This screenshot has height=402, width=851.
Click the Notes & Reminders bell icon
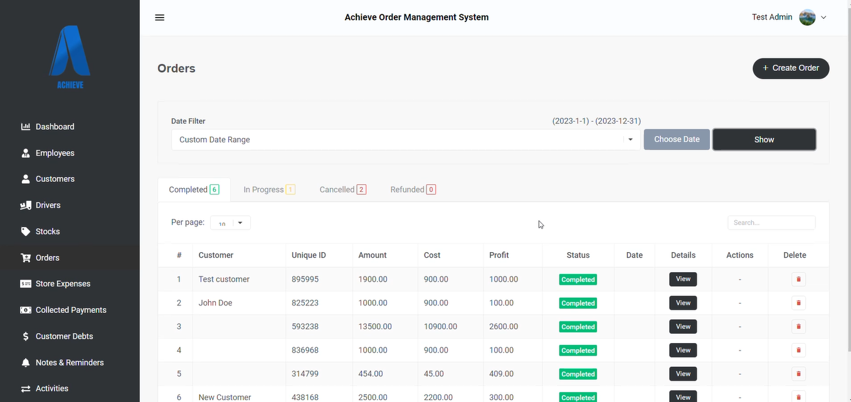coord(26,362)
